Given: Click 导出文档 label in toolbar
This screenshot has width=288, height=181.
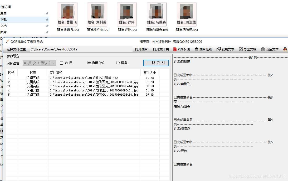Looking at the screenshot, I should point(250,49).
